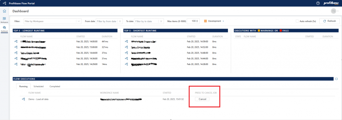Click the Refresh button
The image size is (342, 120).
pos(329,21)
